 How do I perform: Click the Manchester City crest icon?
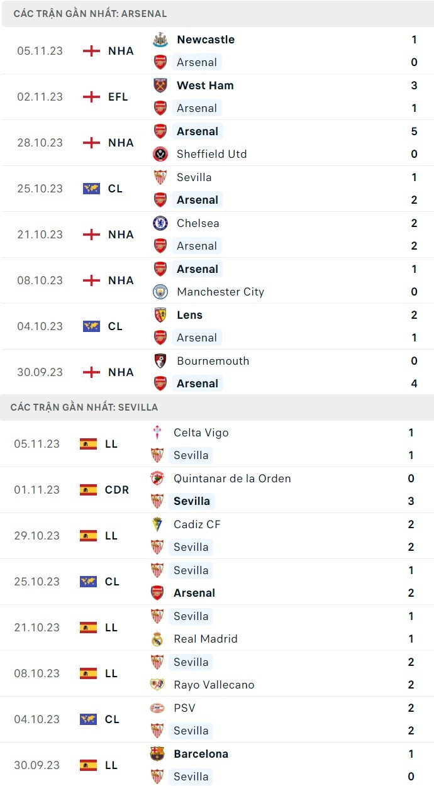160,292
